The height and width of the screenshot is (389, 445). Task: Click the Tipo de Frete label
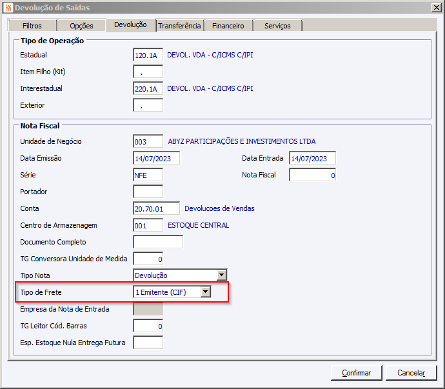41,292
